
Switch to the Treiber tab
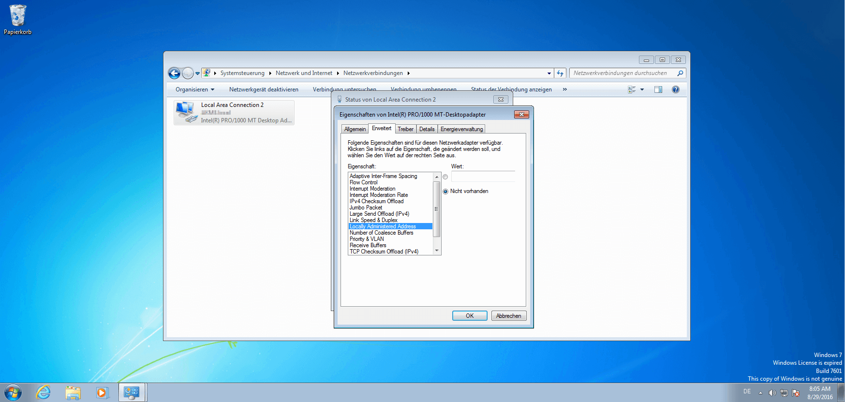click(405, 129)
